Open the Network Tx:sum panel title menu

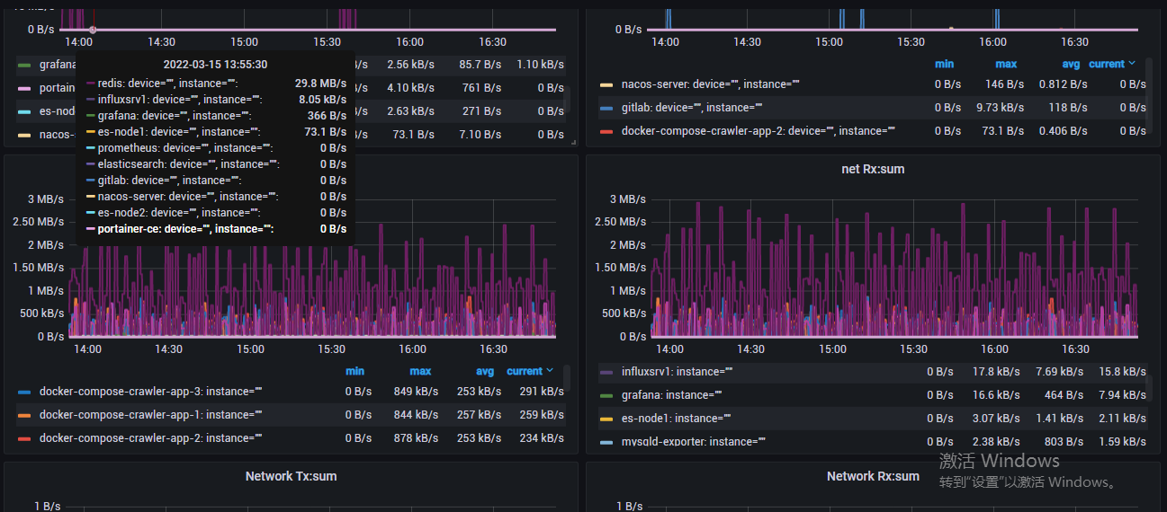[291, 476]
